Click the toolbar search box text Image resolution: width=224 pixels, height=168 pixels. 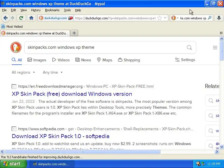[193, 18]
